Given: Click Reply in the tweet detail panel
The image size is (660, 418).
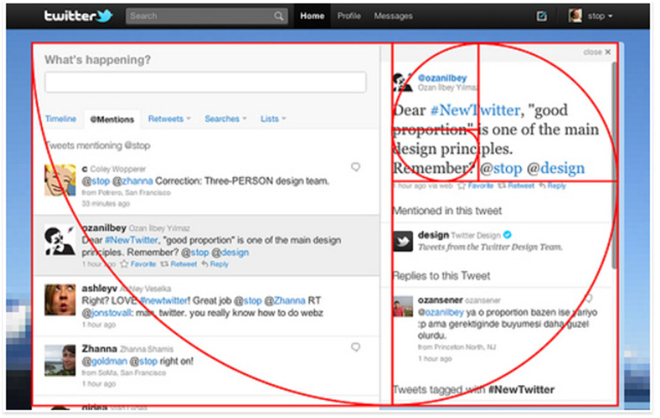Looking at the screenshot, I should (553, 185).
